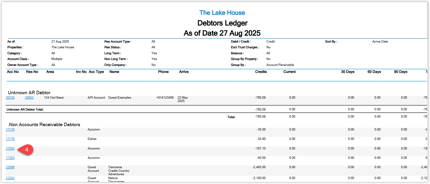The height and width of the screenshot is (184, 430).
Task: Click the phone number +614123456
Action: pos(165,98)
